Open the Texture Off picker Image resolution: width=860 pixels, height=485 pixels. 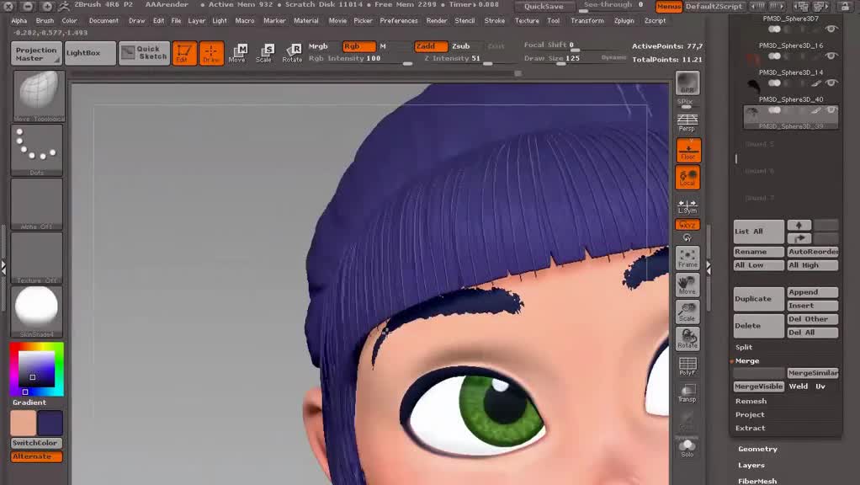click(x=37, y=258)
